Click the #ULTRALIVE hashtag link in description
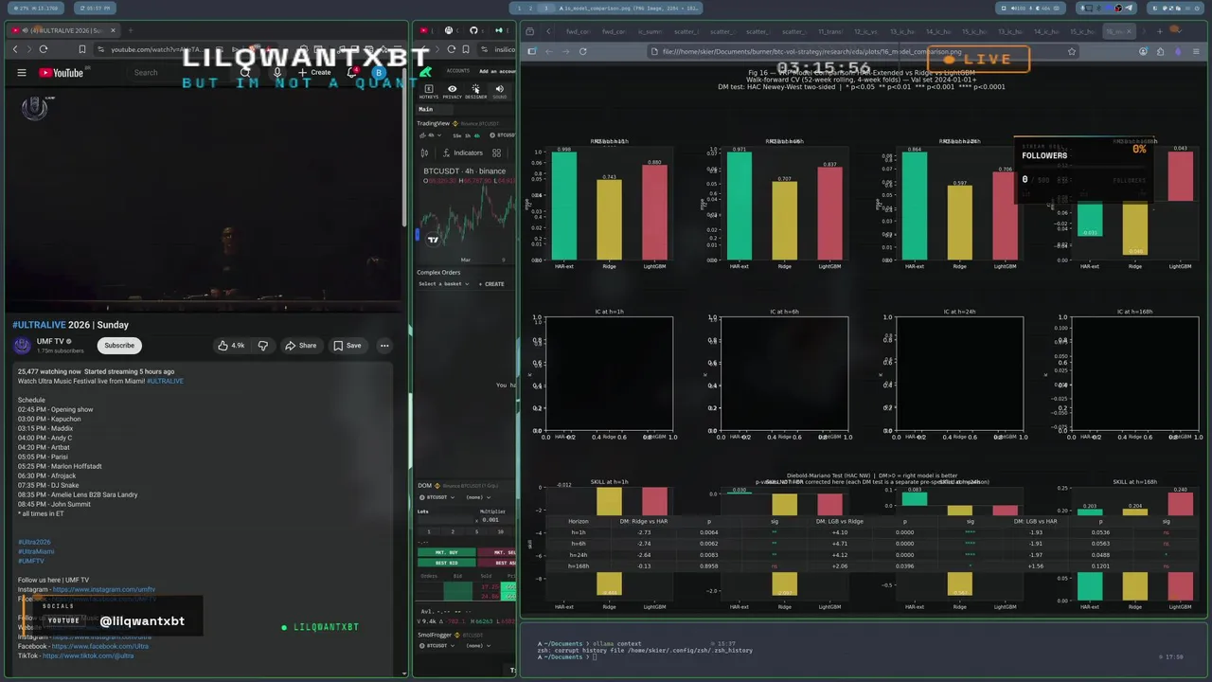 (165, 381)
